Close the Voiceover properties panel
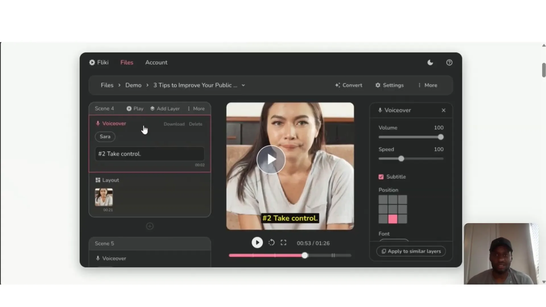Screen dimensions: 546x307 point(443,110)
